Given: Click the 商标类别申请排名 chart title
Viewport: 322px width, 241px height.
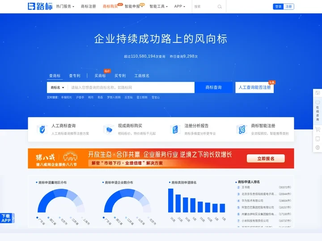Looking at the screenshot, I should [184, 183].
